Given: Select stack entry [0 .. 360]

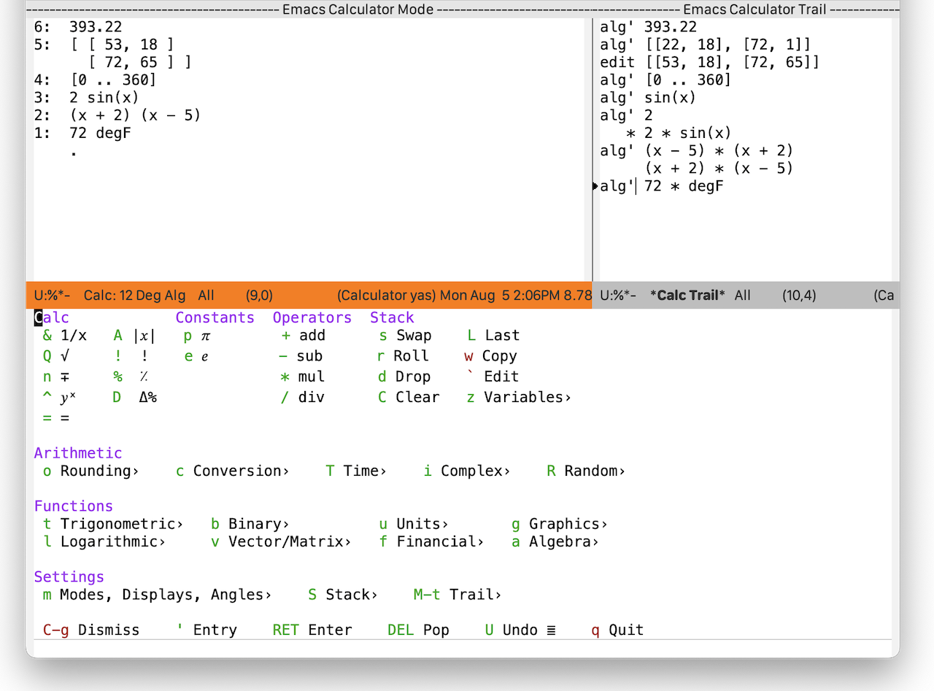Looking at the screenshot, I should [113, 80].
